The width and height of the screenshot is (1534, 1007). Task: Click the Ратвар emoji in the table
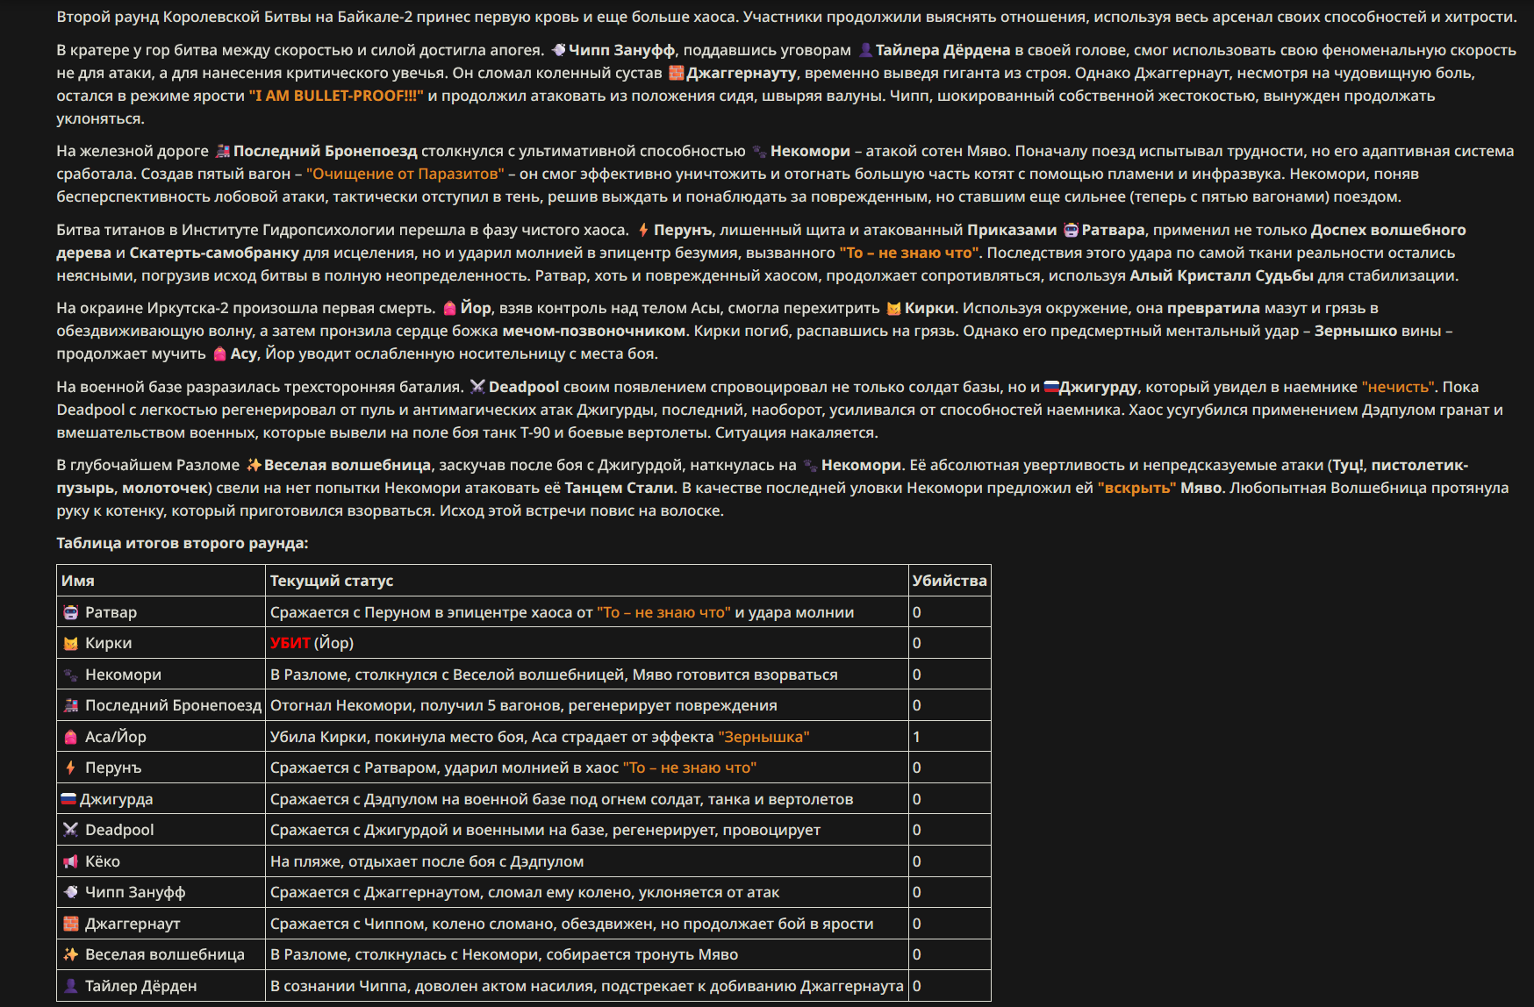click(71, 612)
